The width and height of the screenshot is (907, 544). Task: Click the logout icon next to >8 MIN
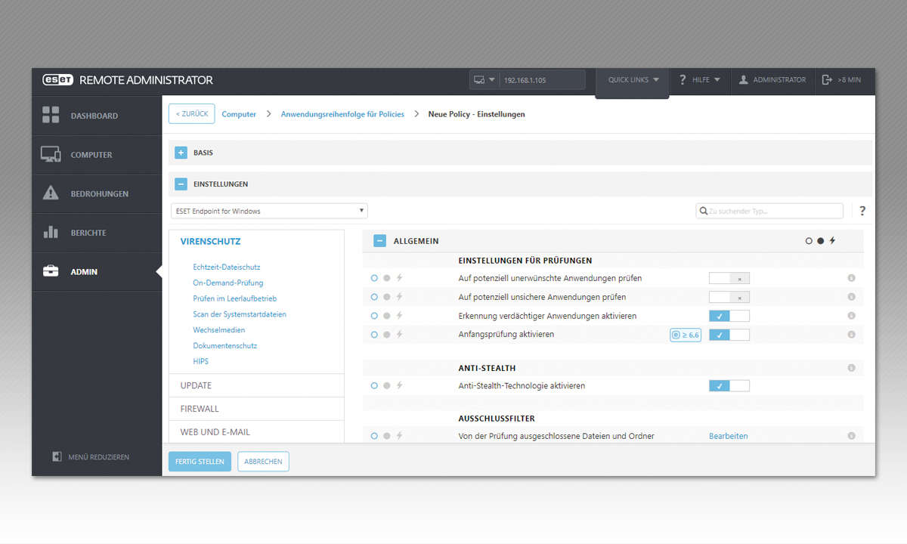coord(827,79)
